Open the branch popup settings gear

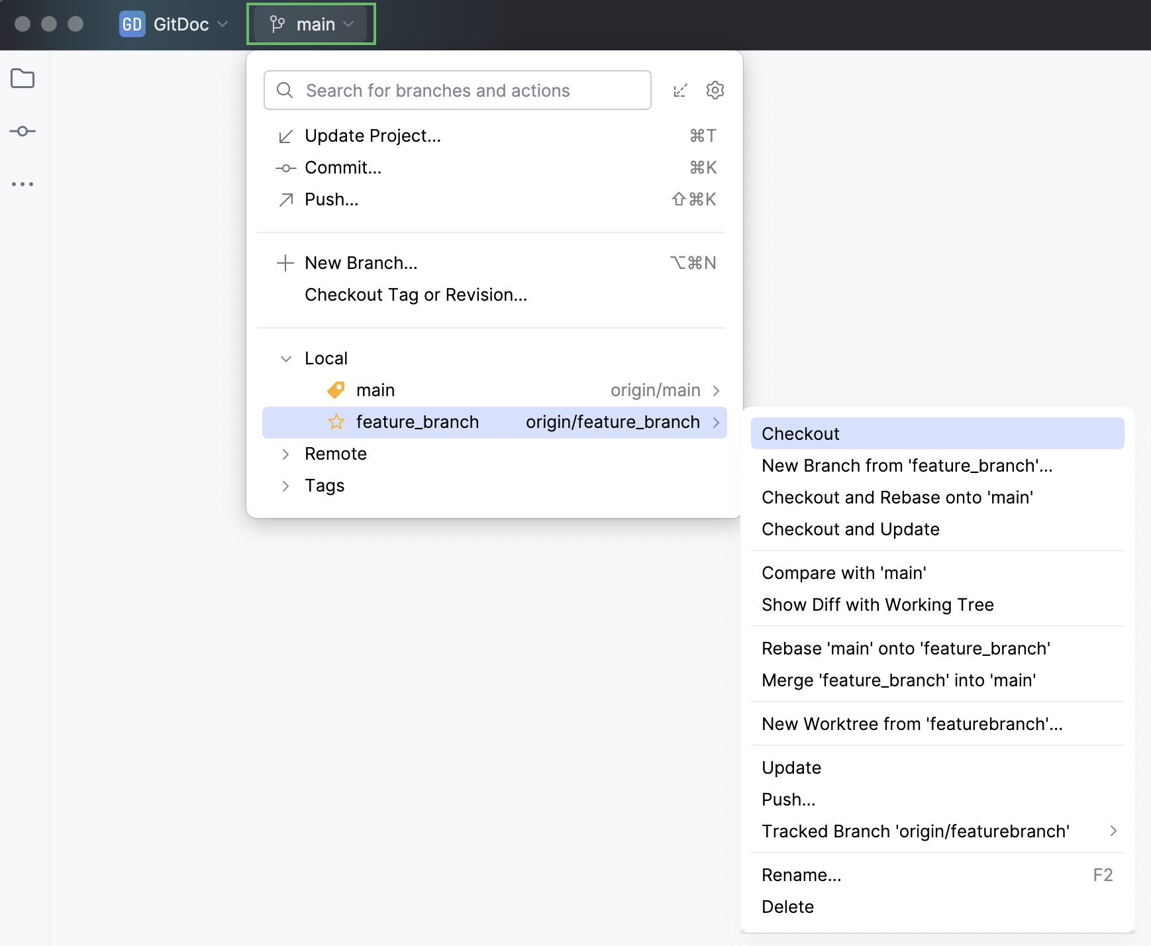click(x=716, y=90)
